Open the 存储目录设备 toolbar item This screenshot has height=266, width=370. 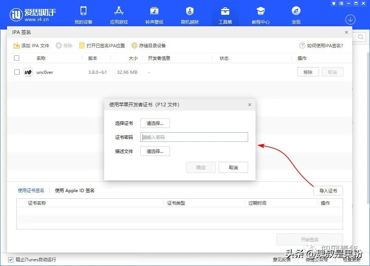149,45
